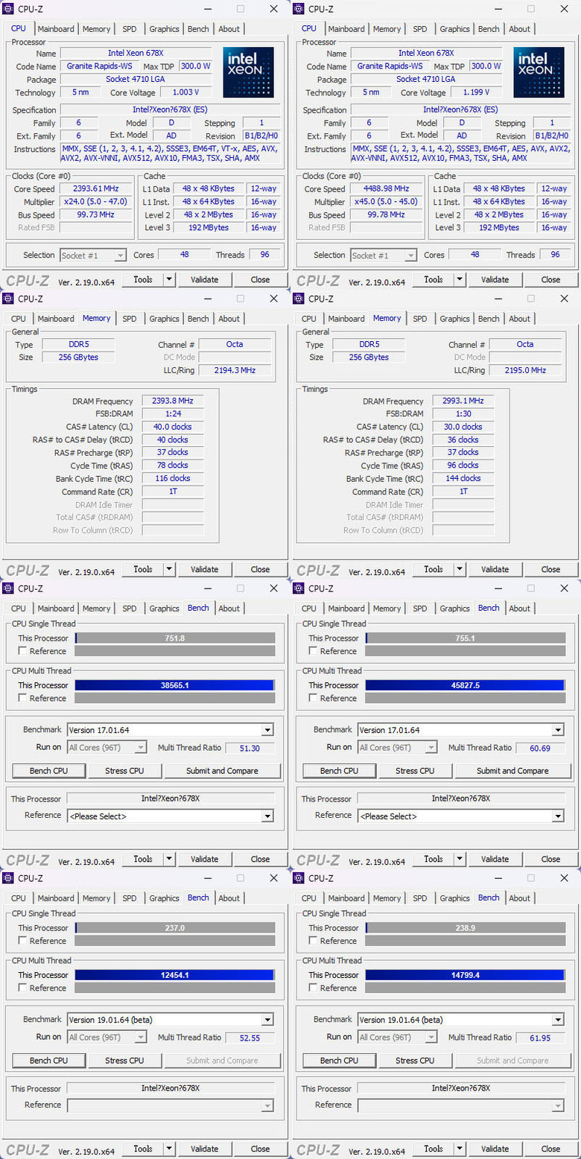Click Validate in 2393.61 MHz CPU window
The width and height of the screenshot is (581, 1159).
pyautogui.click(x=204, y=280)
